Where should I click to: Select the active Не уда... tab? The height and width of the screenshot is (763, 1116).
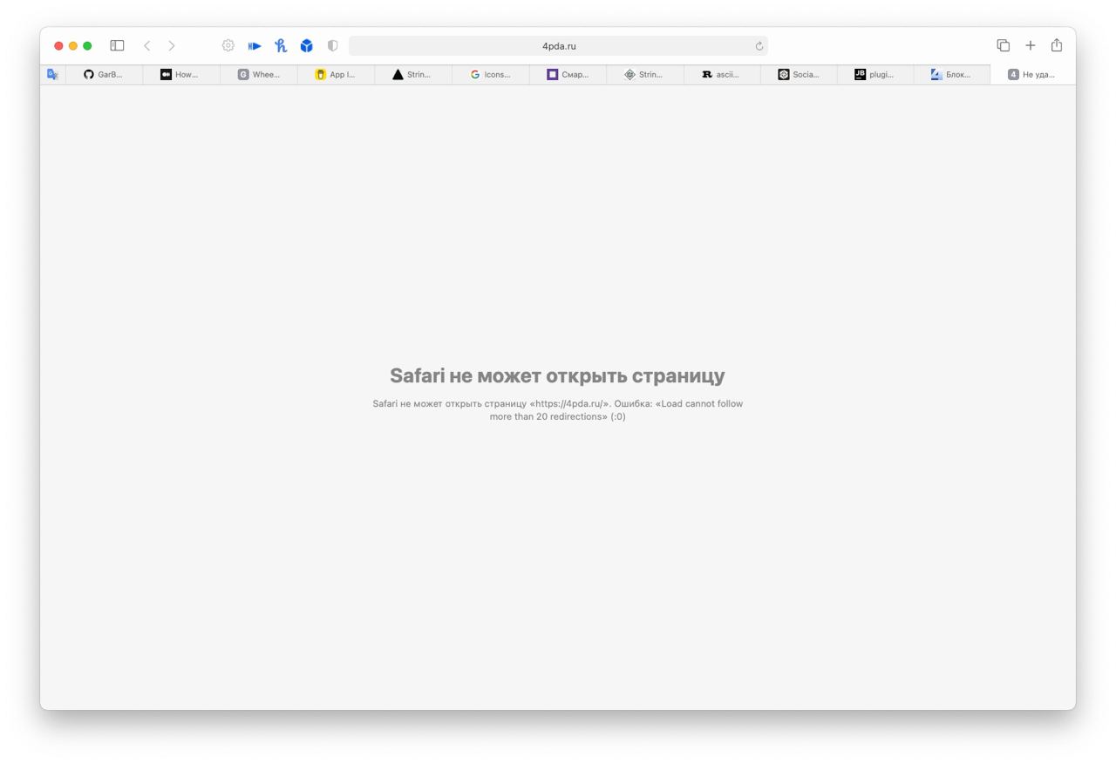(x=1032, y=75)
